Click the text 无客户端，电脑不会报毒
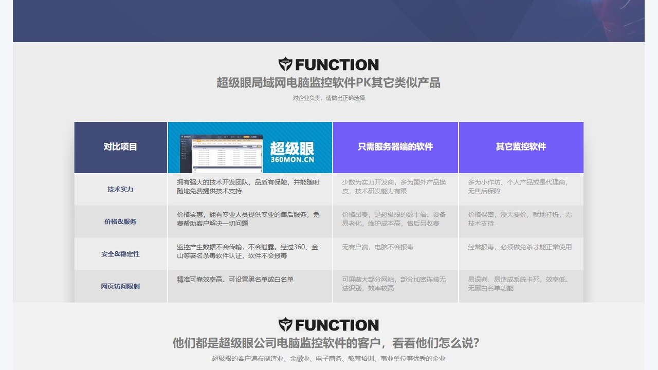This screenshot has height=370, width=658. tap(378, 247)
